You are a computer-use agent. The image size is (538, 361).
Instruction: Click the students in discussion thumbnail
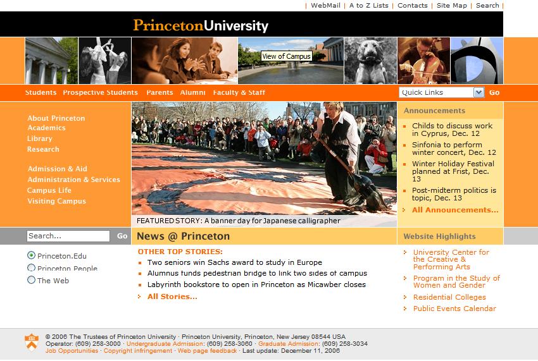coord(185,61)
